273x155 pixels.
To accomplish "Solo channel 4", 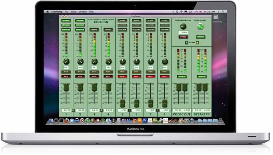I will [x=108, y=72].
